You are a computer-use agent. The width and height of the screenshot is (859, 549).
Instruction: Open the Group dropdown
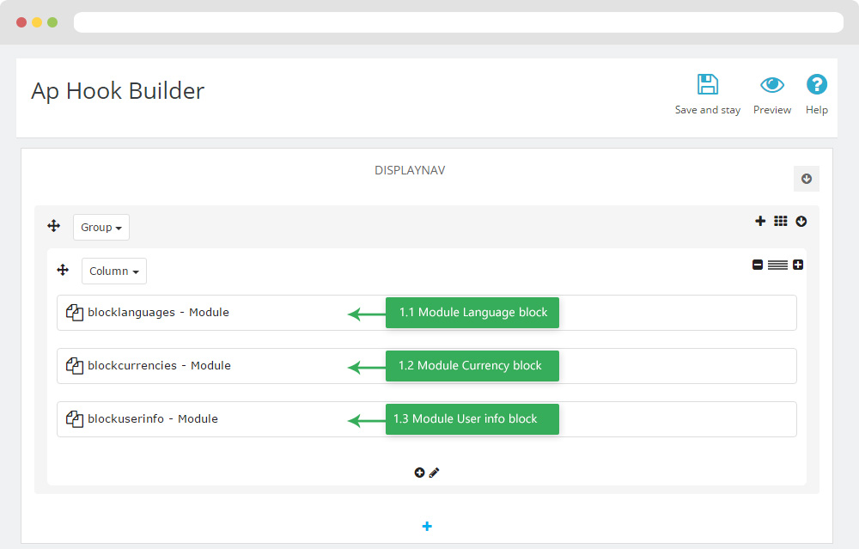(x=101, y=227)
